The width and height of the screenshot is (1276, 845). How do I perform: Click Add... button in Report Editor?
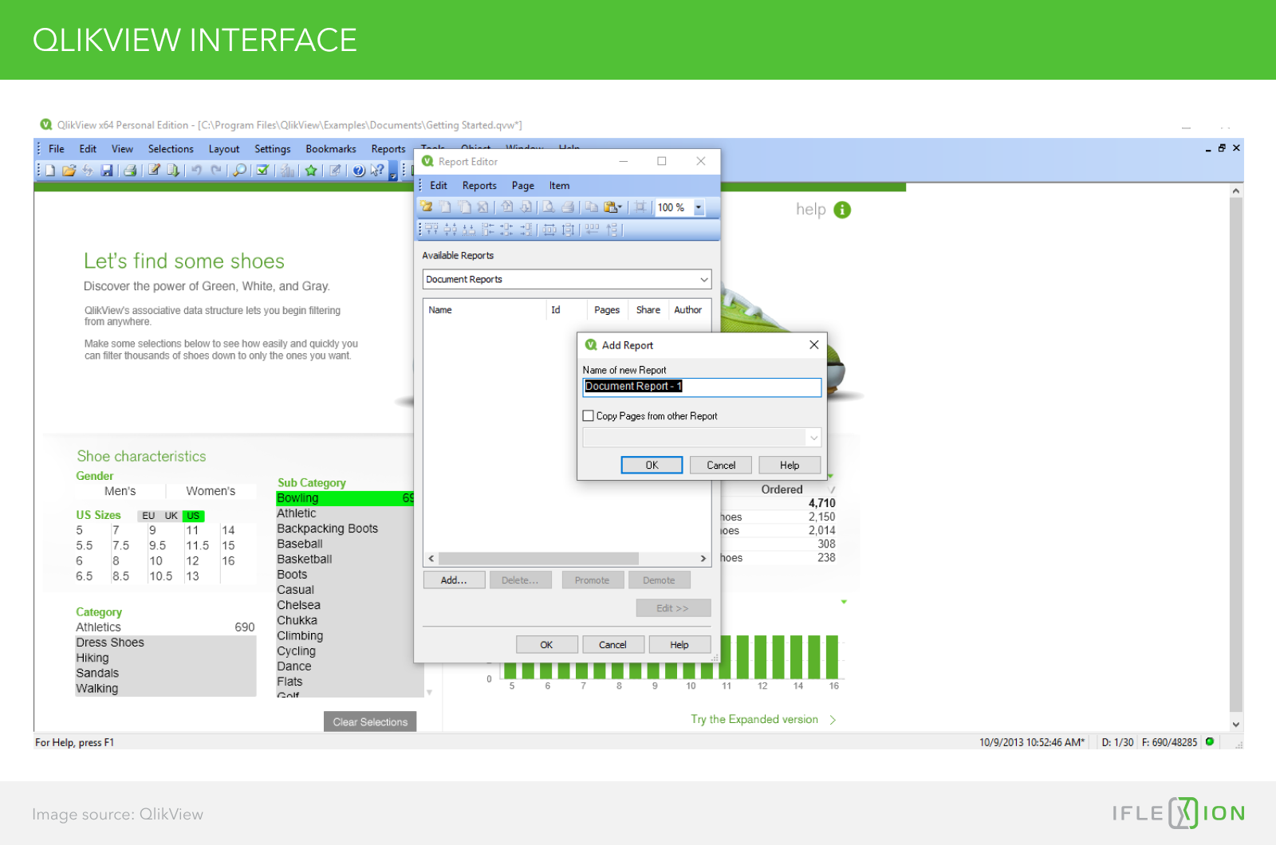454,580
